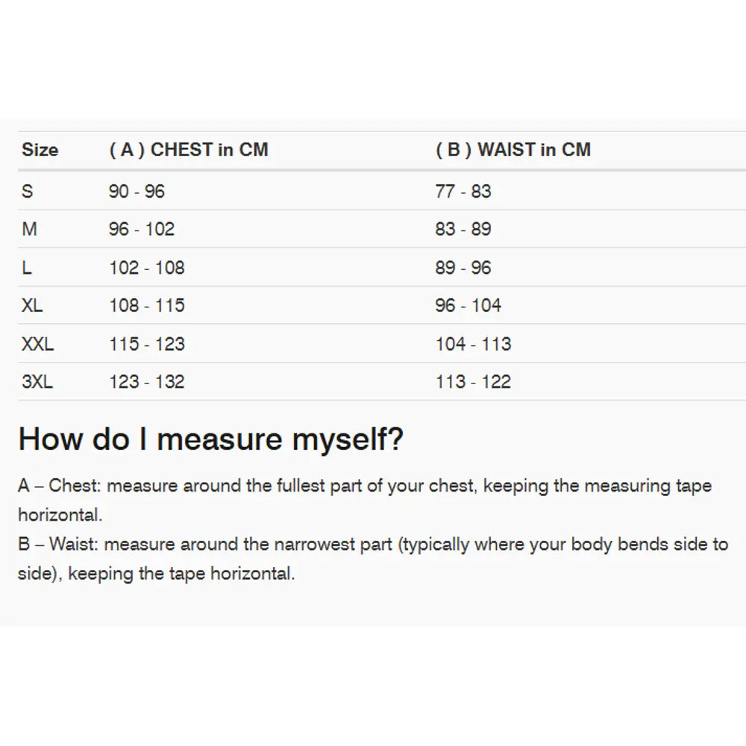
Task: Select the WAIST in CM column header
Action: point(513,150)
